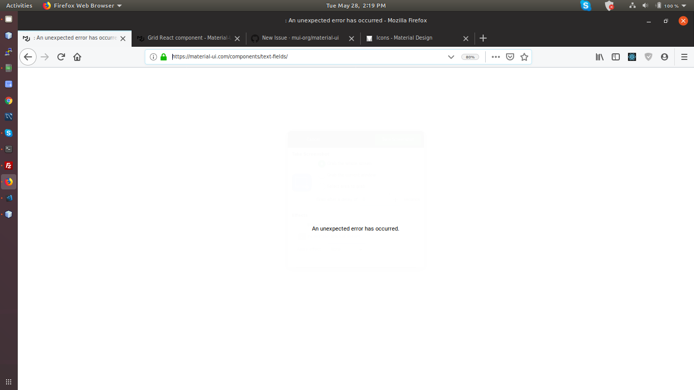Open the Firefox Library panel
Image resolution: width=694 pixels, height=390 pixels.
click(599, 57)
